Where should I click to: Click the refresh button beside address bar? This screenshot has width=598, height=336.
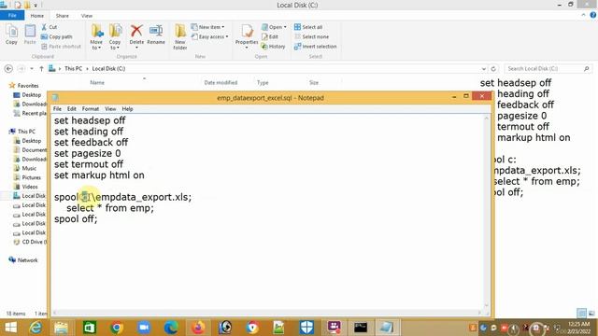click(x=493, y=68)
